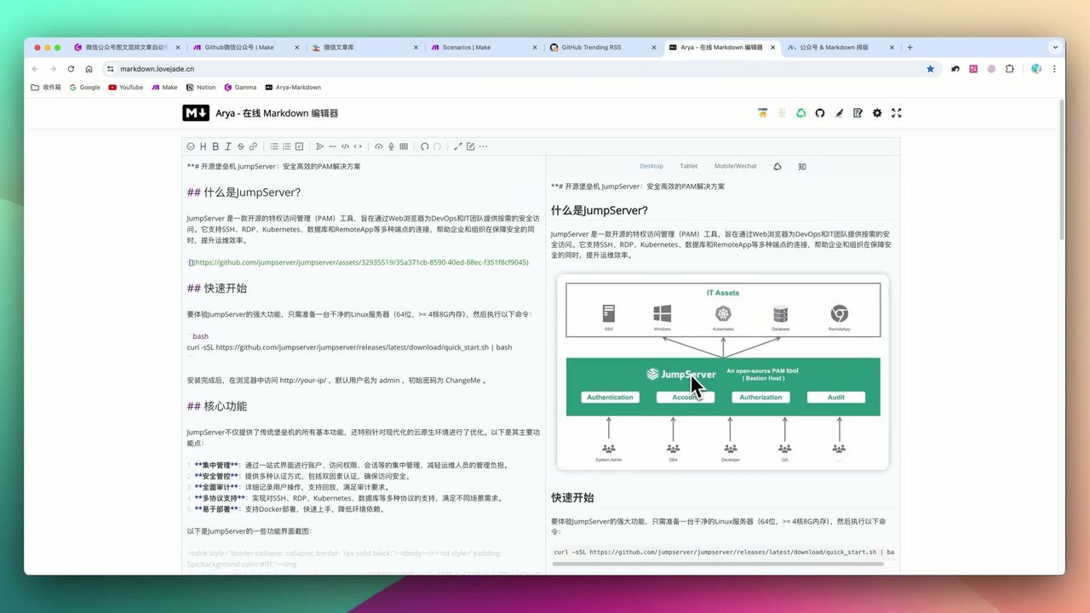Image resolution: width=1090 pixels, height=613 pixels.
Task: Enable microphone voice input
Action: coord(391,146)
